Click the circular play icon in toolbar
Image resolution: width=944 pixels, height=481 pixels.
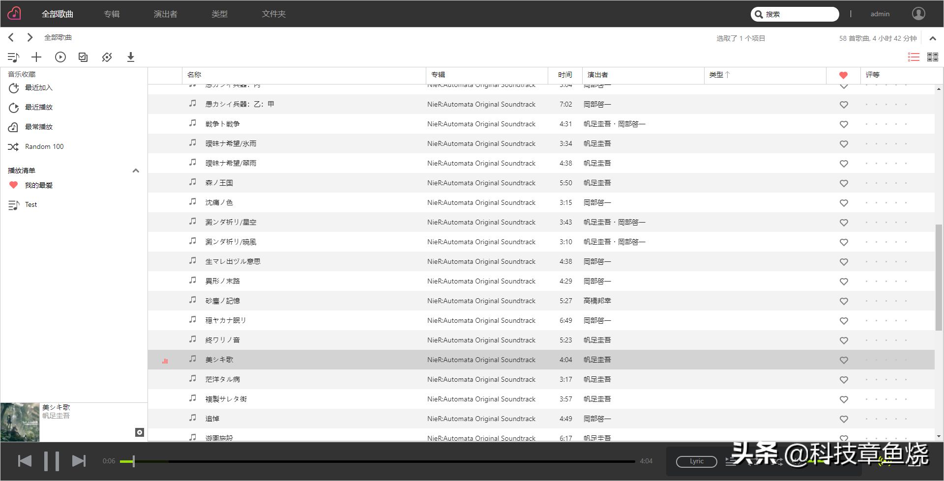coord(60,57)
